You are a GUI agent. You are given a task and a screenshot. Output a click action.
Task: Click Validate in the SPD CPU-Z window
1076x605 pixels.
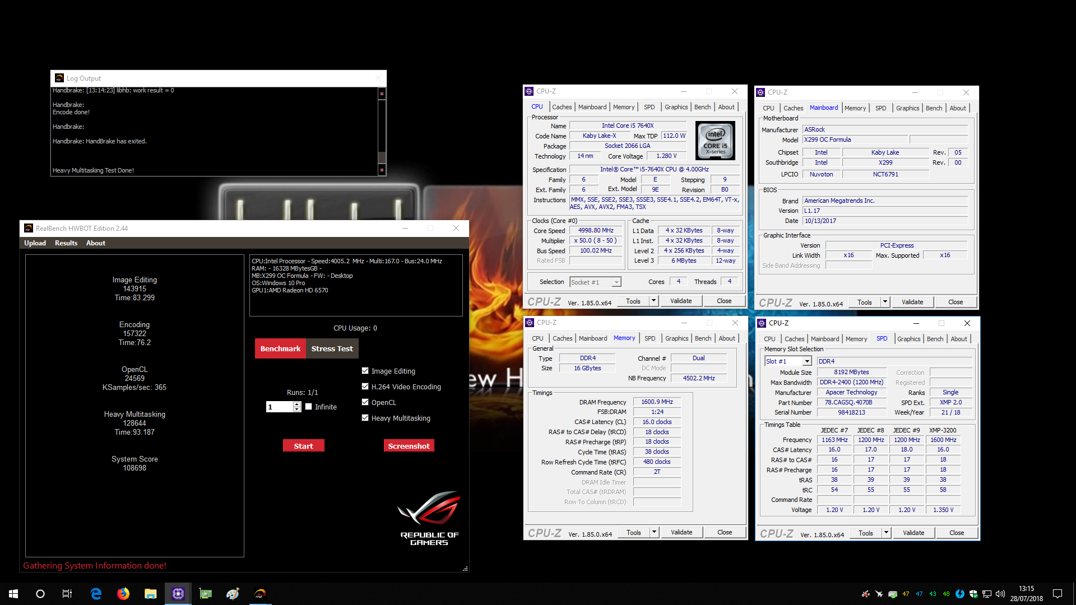click(913, 533)
